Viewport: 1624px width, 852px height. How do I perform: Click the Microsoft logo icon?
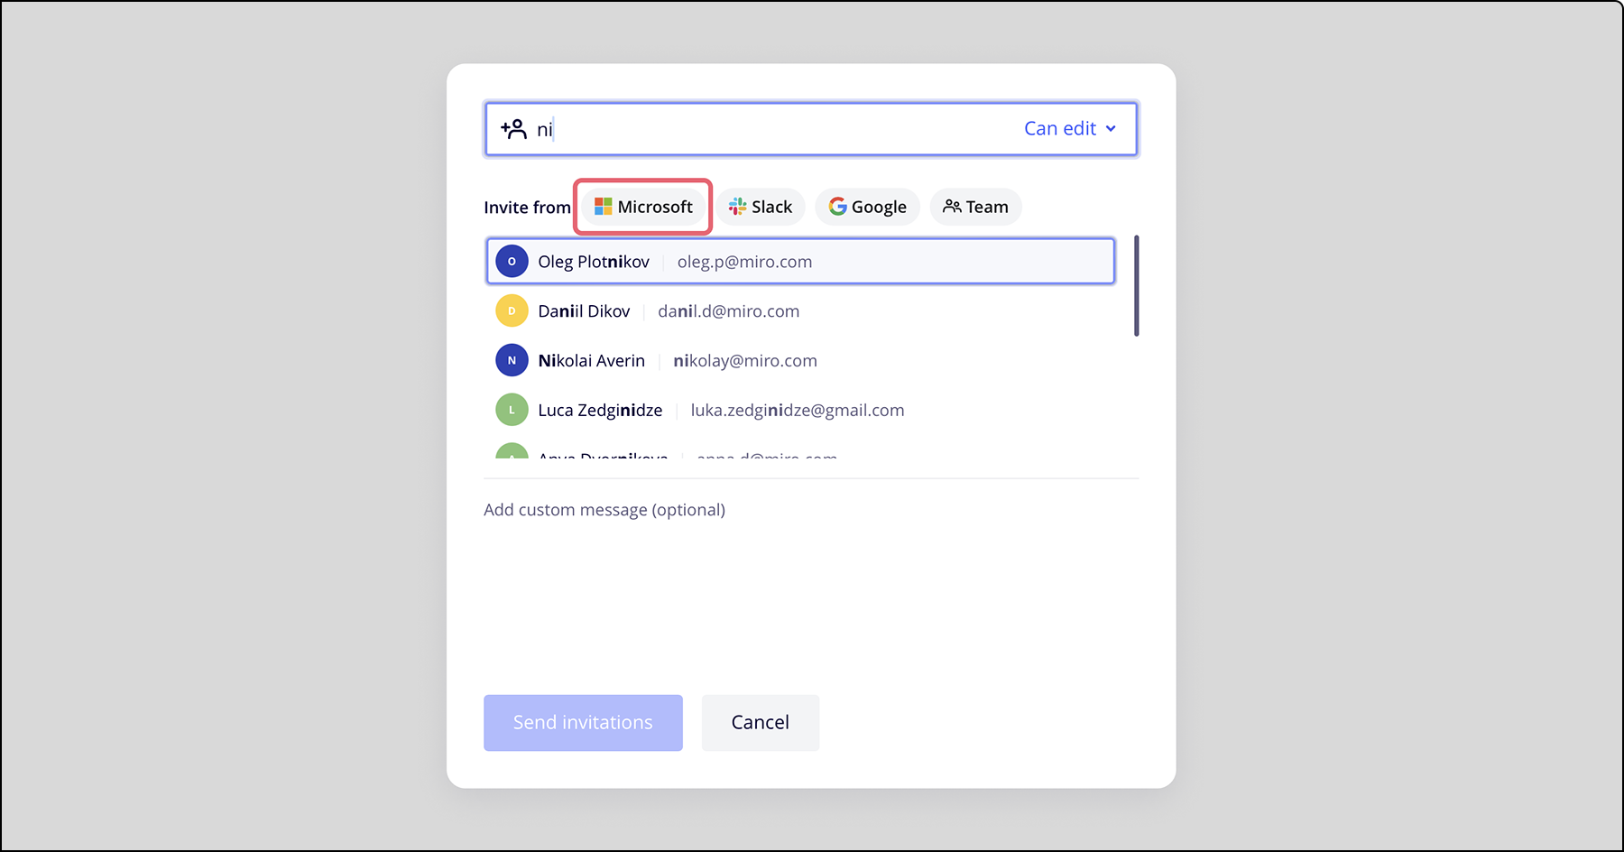603,207
